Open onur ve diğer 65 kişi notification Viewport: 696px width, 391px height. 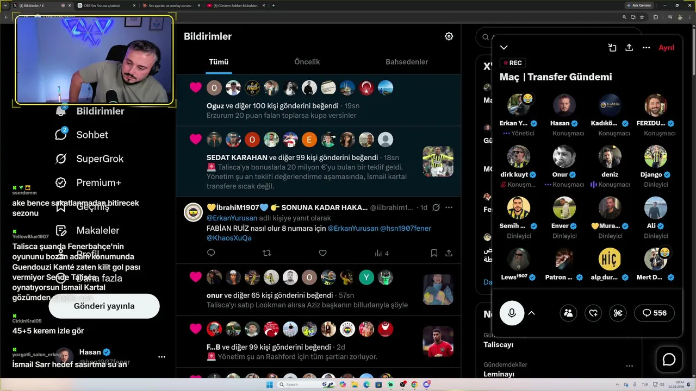coord(319,291)
